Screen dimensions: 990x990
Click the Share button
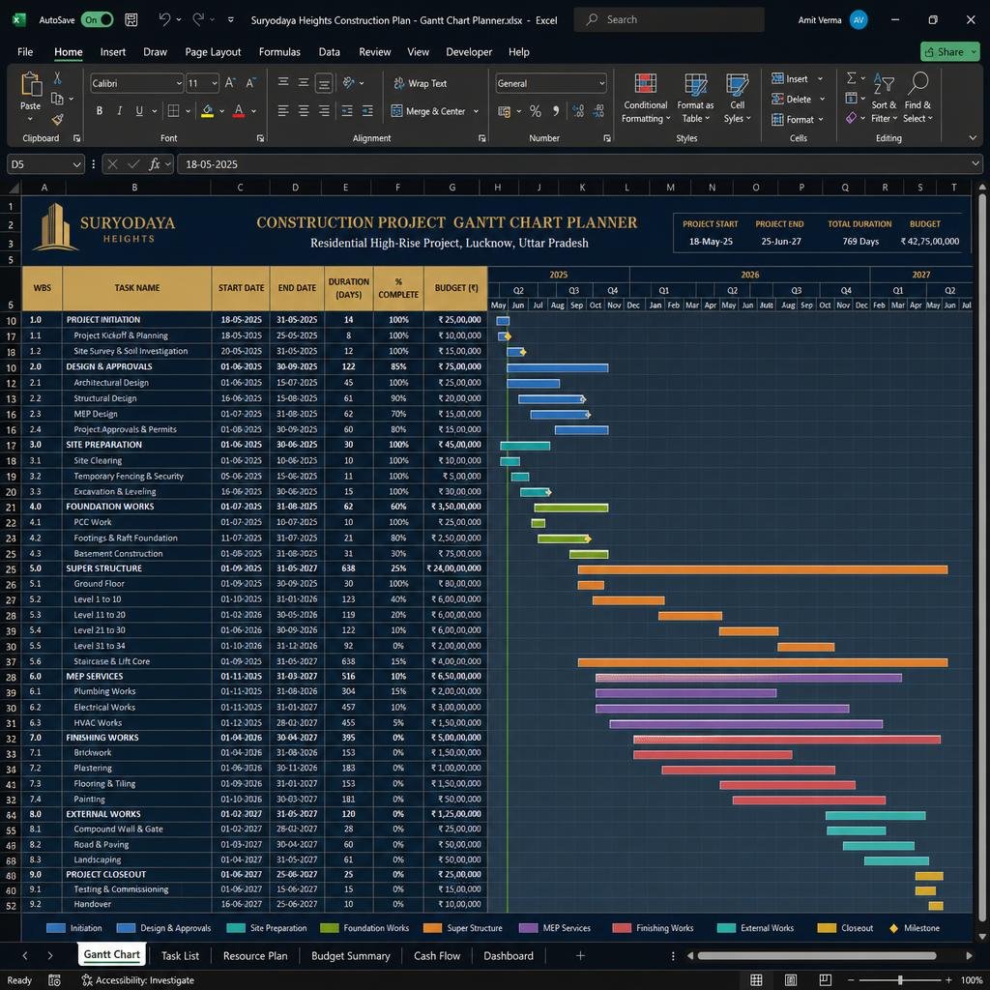tap(949, 52)
